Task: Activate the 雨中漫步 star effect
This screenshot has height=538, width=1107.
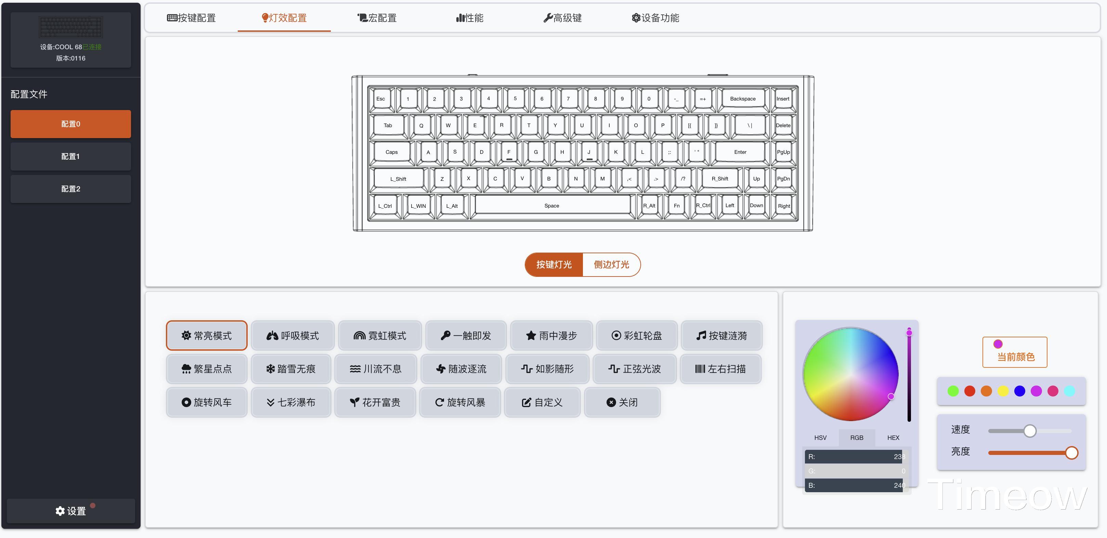Action: click(551, 335)
